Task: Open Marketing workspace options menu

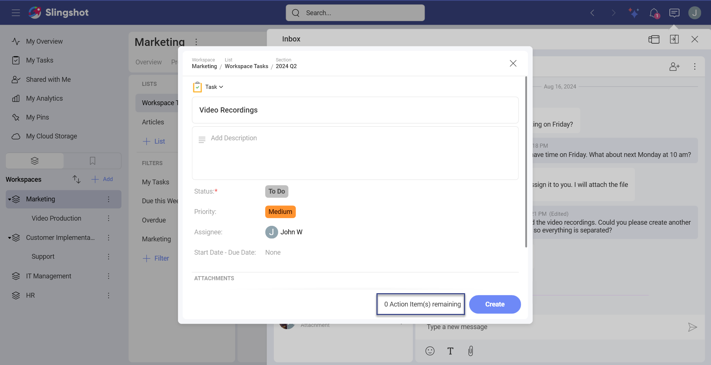Action: click(109, 199)
